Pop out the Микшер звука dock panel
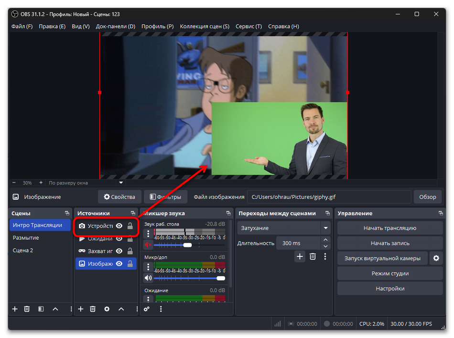The image size is (454, 338). point(228,213)
